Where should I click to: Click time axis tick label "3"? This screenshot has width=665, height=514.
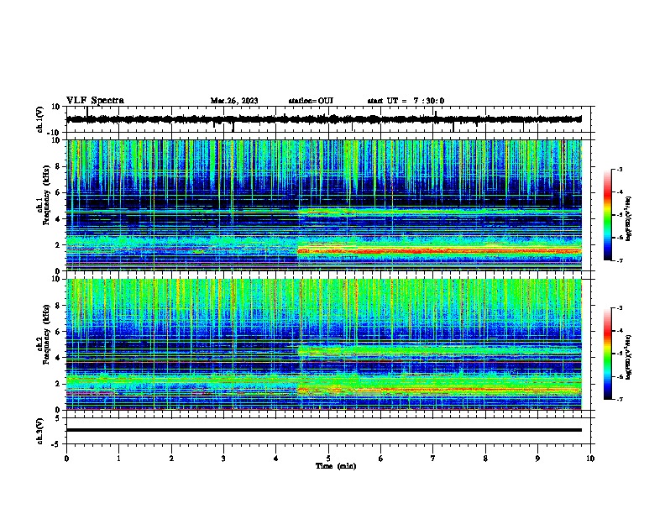point(223,459)
